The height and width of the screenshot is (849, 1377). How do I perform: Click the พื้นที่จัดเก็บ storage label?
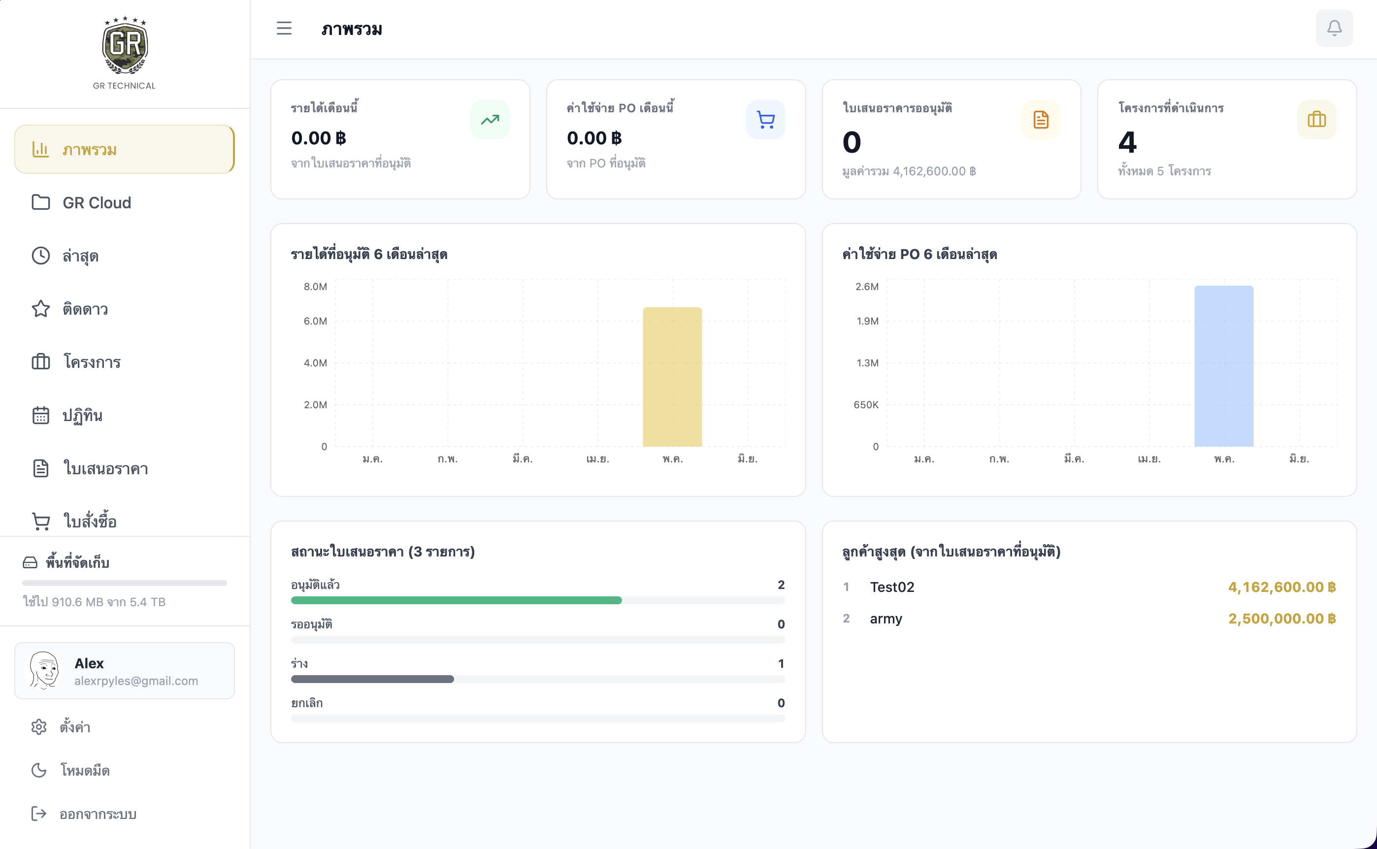click(x=77, y=562)
